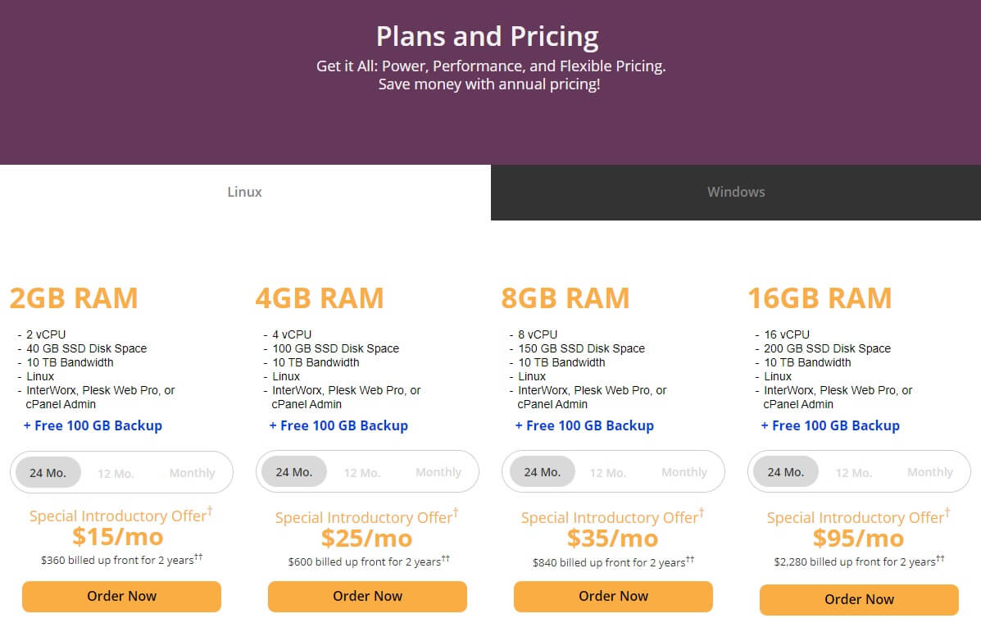981x641 pixels.
Task: Click the $95/mo price on 16GB plan
Action: [858, 538]
